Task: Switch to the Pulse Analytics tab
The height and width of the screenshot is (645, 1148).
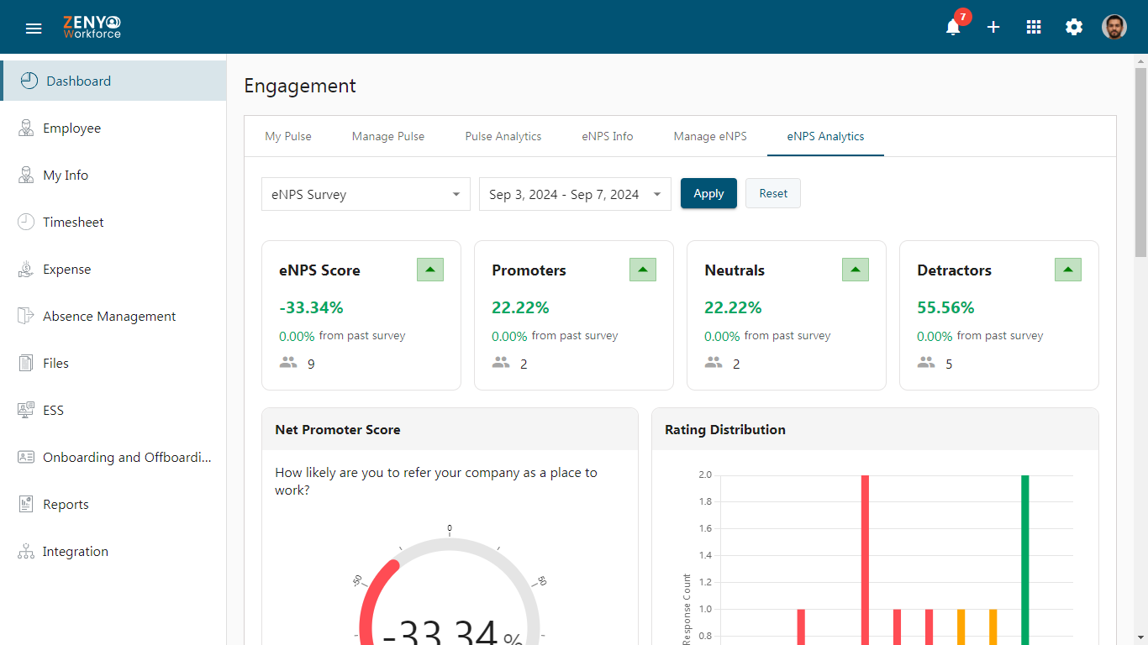Action: pyautogui.click(x=503, y=136)
